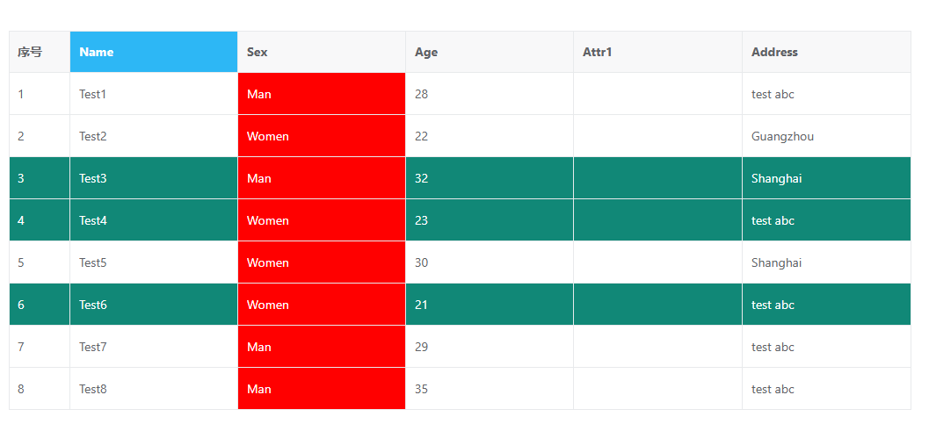Select the Test3 name cell

[x=153, y=178]
